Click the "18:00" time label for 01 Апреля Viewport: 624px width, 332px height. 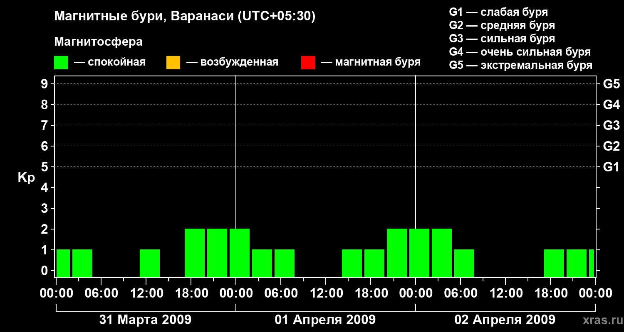(371, 293)
